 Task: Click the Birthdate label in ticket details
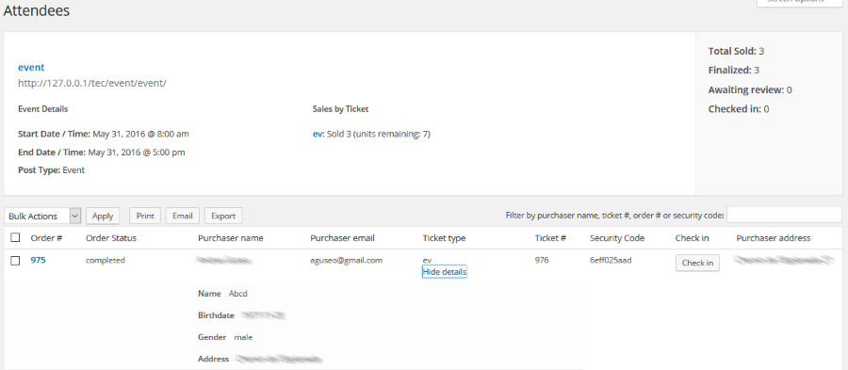coord(216,314)
